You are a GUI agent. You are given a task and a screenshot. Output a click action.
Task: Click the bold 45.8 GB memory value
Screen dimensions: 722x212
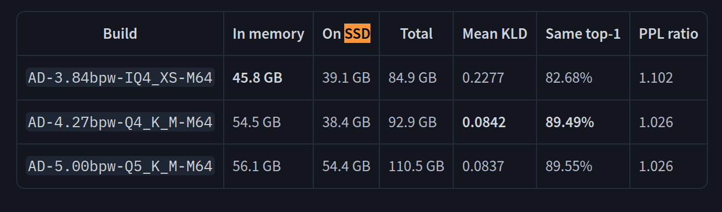pyautogui.click(x=257, y=78)
